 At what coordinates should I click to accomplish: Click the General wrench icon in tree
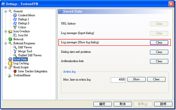pyautogui.click(x=10, y=11)
